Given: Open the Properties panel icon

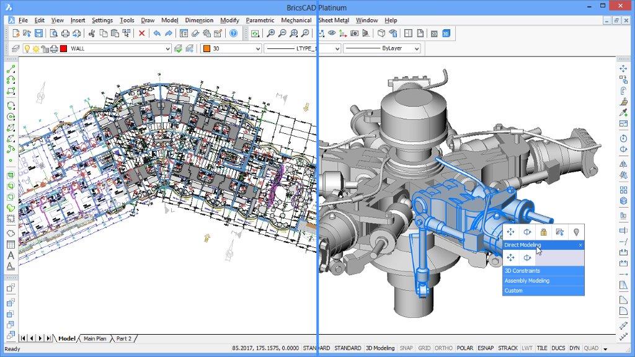Looking at the screenshot, I should (184, 33).
